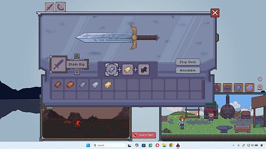Open the blue gem cube menu
This screenshot has width=266, height=149.
tap(238, 88)
